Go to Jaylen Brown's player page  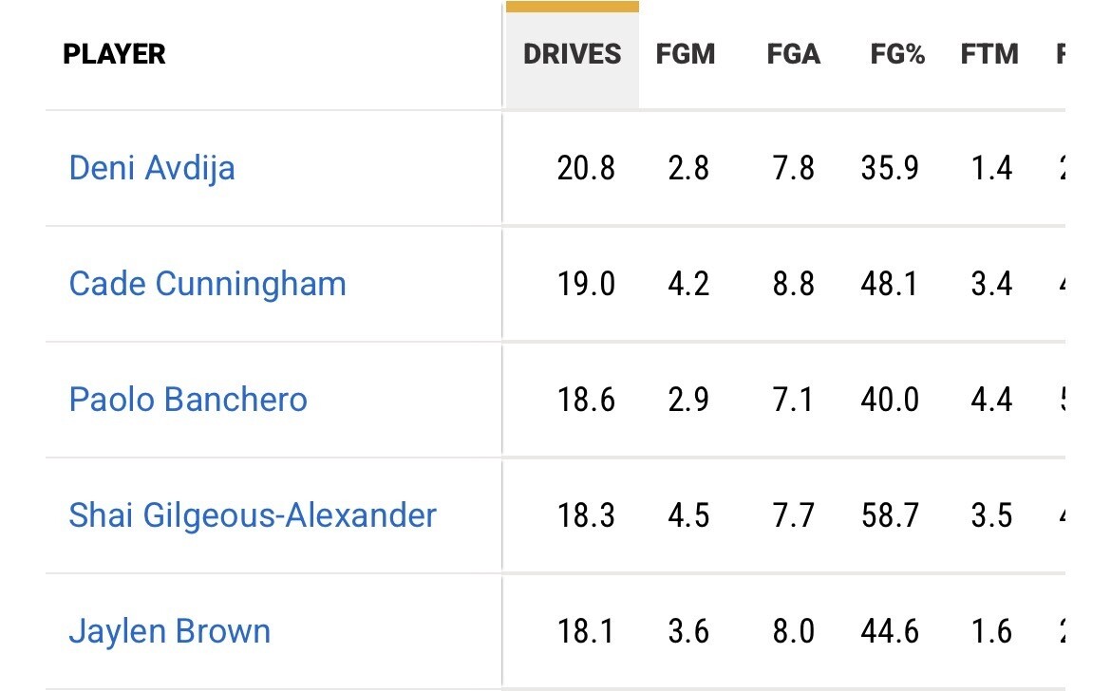point(169,631)
